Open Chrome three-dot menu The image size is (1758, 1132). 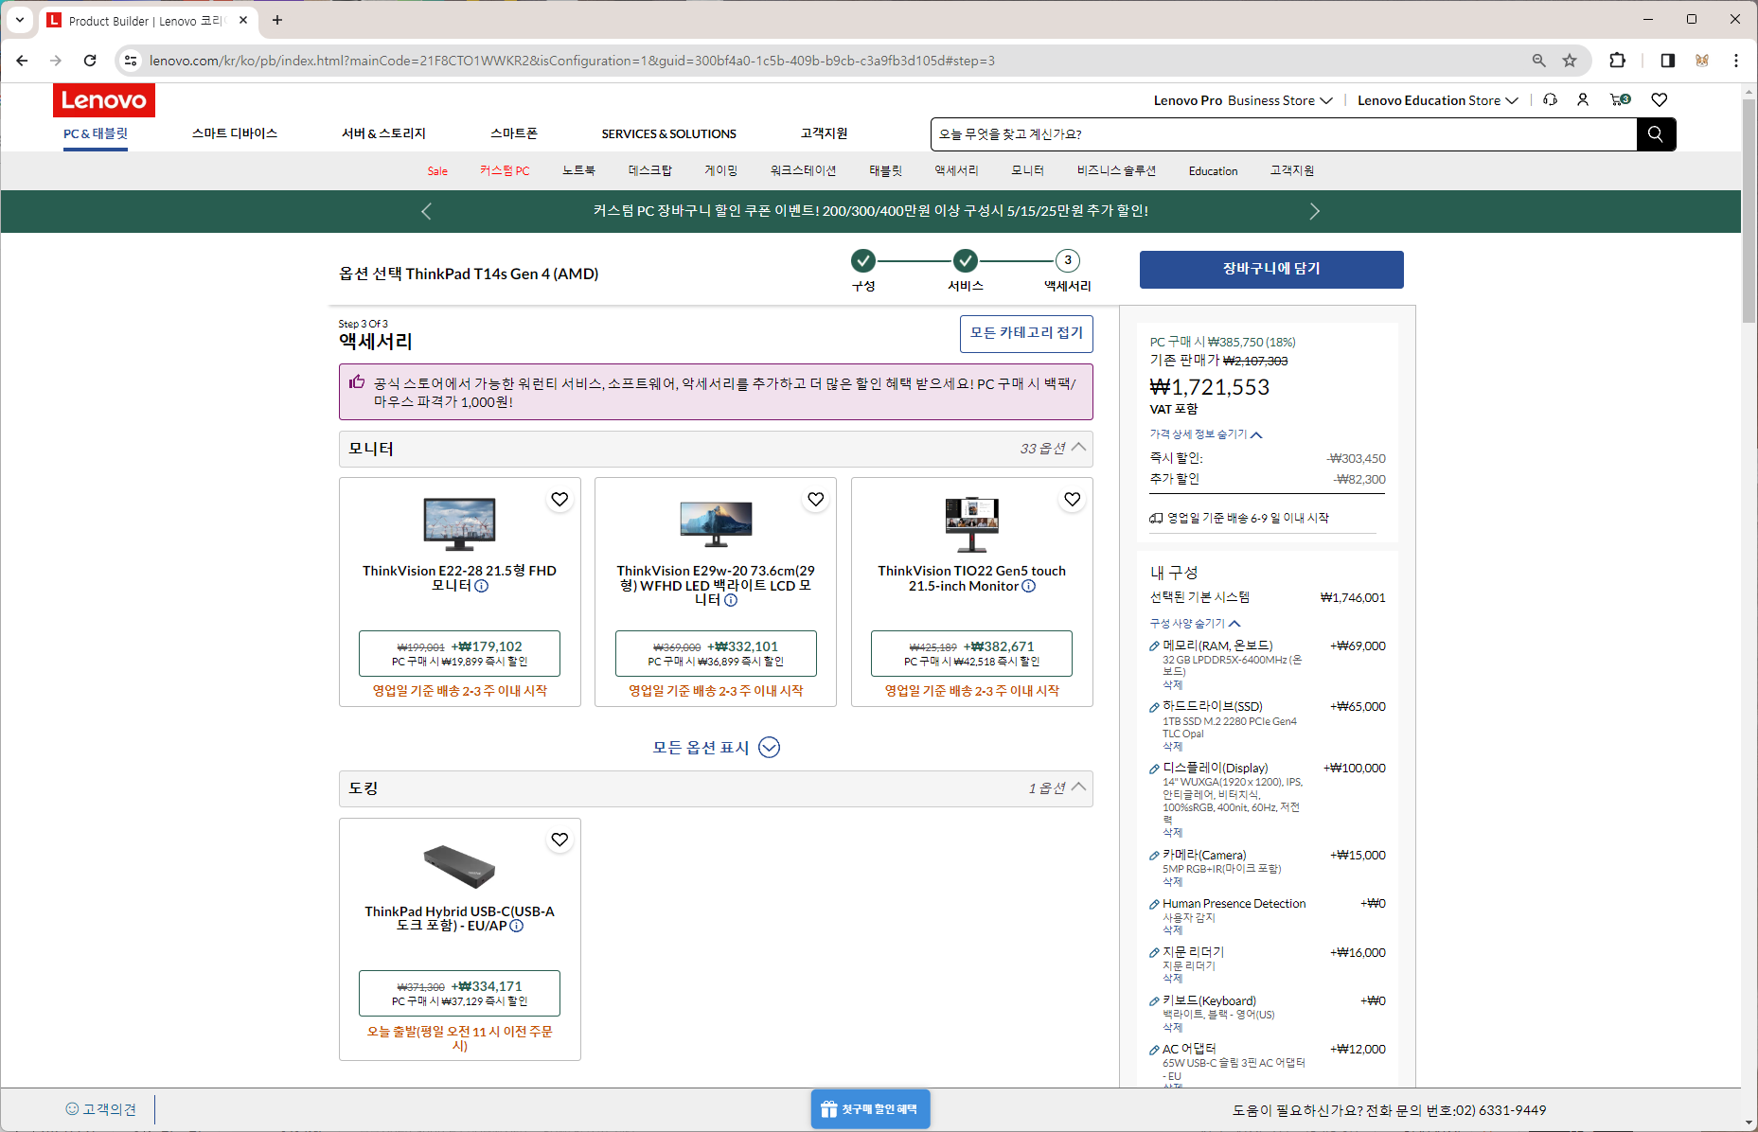(x=1735, y=61)
